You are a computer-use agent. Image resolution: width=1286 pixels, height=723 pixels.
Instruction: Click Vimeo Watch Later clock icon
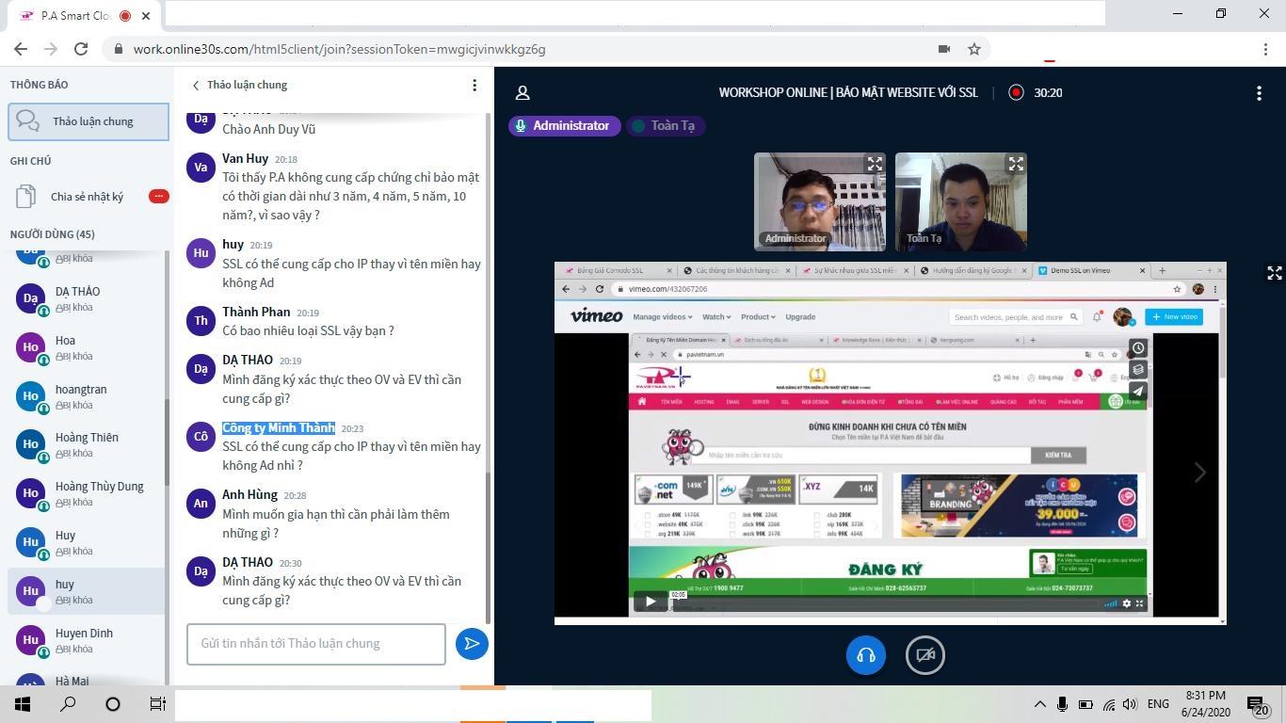pos(1138,348)
